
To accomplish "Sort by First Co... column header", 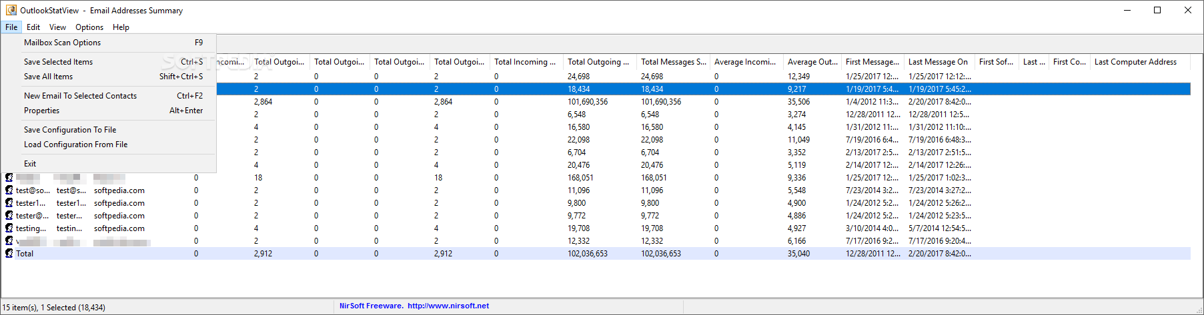I will (x=1071, y=62).
